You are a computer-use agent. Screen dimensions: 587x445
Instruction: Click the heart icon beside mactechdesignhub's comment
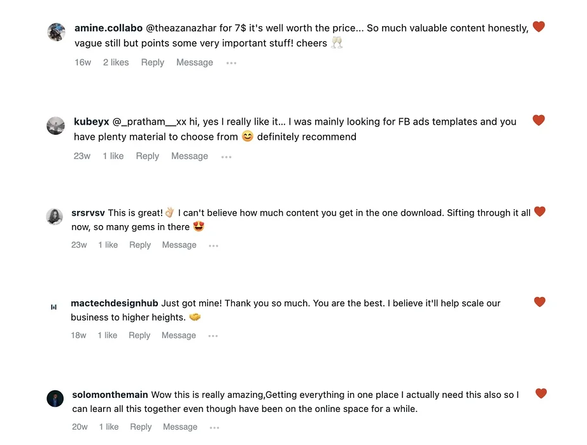point(539,301)
